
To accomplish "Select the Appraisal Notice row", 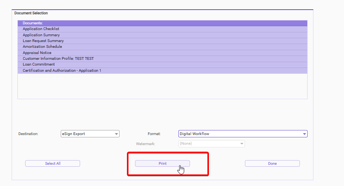I will (x=37, y=53).
